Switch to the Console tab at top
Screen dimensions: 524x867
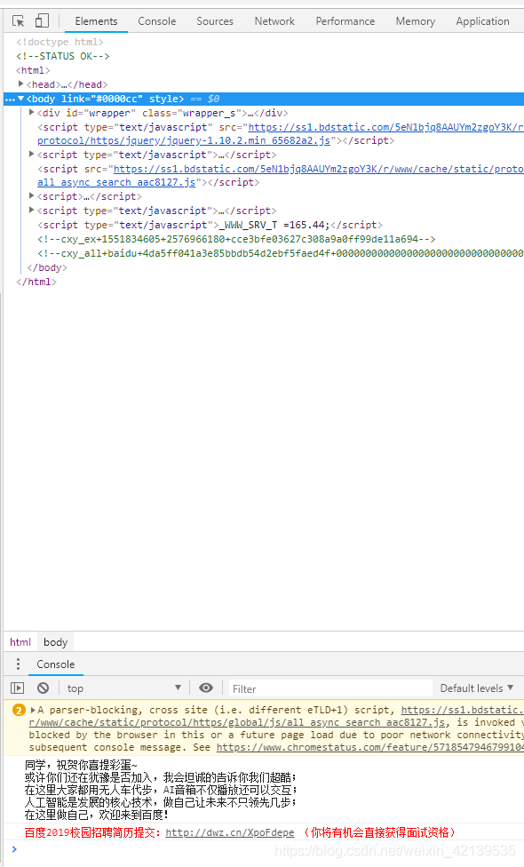click(x=157, y=21)
